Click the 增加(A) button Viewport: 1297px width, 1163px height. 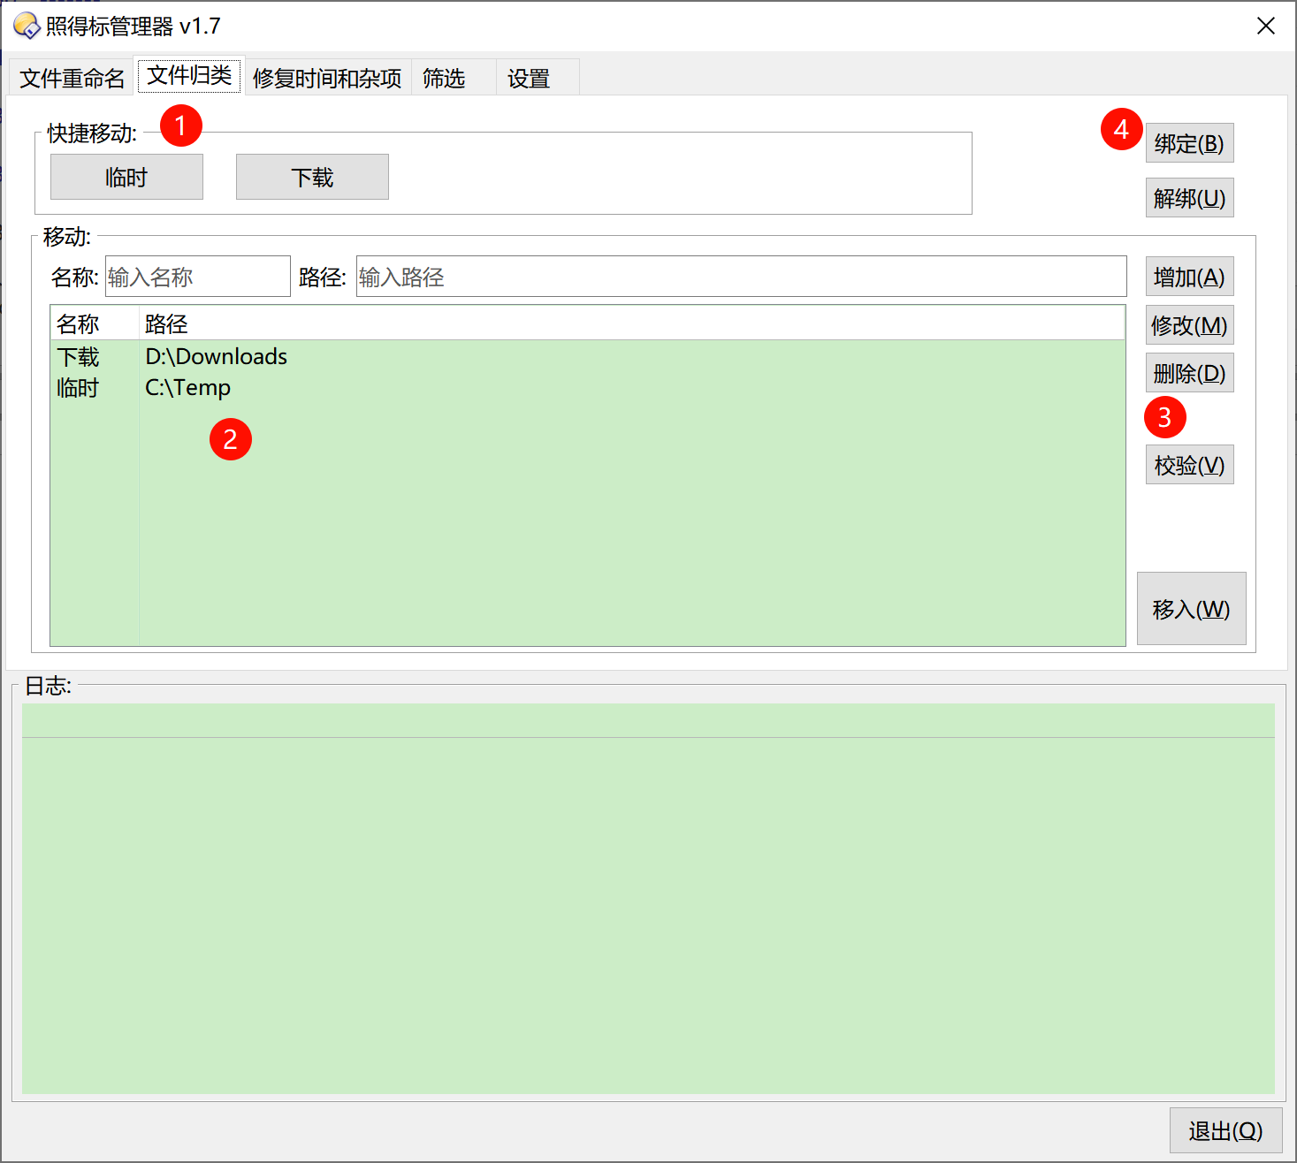point(1189,277)
